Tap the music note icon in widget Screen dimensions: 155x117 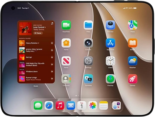click(x=52, y=23)
